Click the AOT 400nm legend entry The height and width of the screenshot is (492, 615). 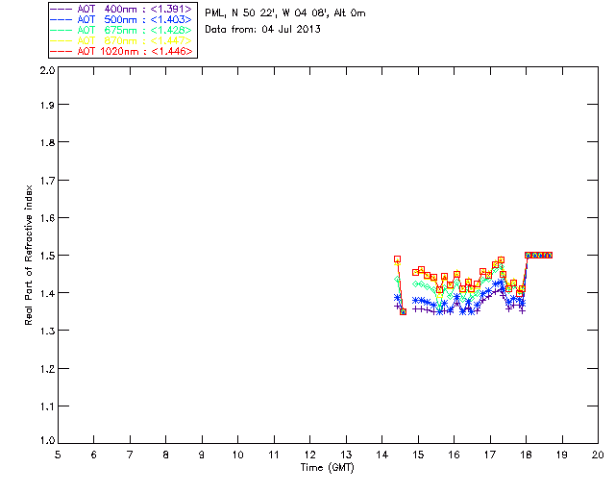[122, 9]
